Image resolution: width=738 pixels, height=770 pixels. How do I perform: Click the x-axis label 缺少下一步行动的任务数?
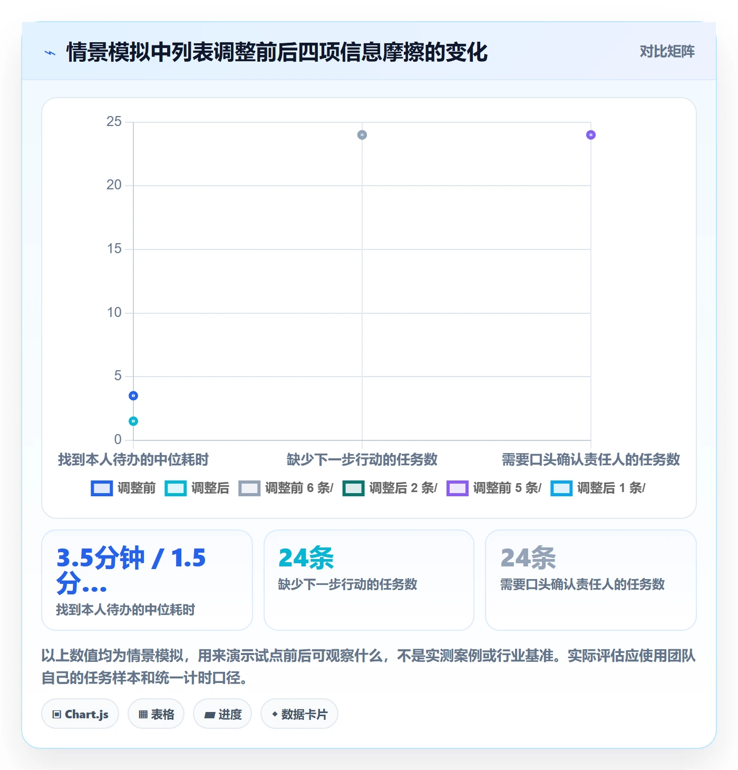point(362,460)
